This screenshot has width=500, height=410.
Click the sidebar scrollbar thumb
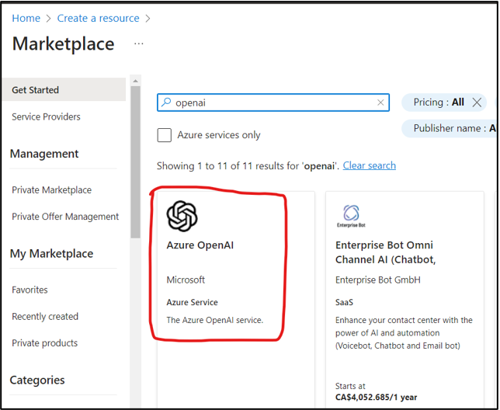click(x=135, y=162)
